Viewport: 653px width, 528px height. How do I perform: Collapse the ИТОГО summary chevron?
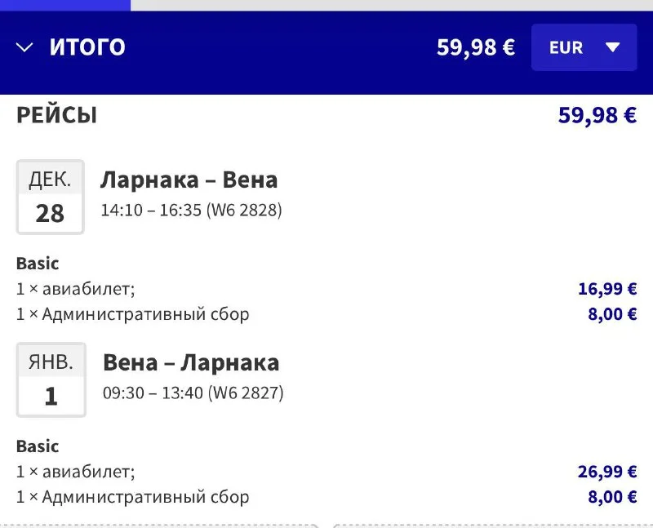click(x=24, y=47)
